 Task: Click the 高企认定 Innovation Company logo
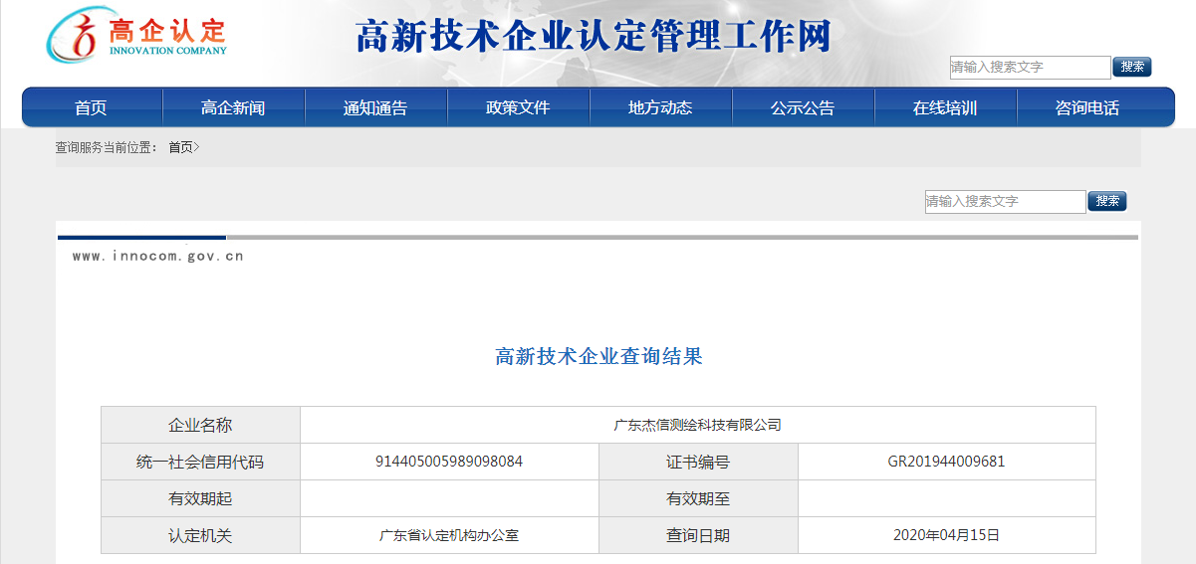(137, 35)
